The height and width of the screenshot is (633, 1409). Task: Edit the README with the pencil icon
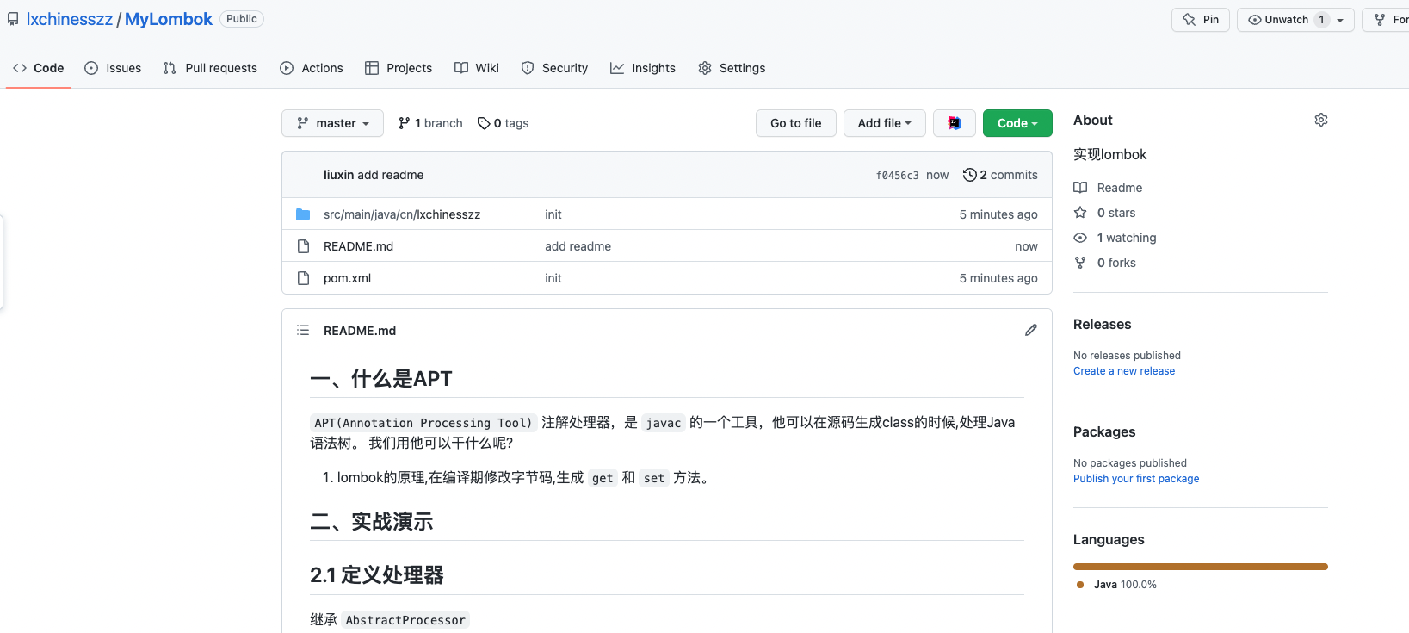[1031, 330]
